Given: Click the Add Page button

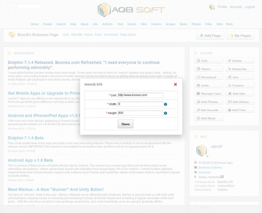Looking at the screenshot, I should (x=210, y=35).
